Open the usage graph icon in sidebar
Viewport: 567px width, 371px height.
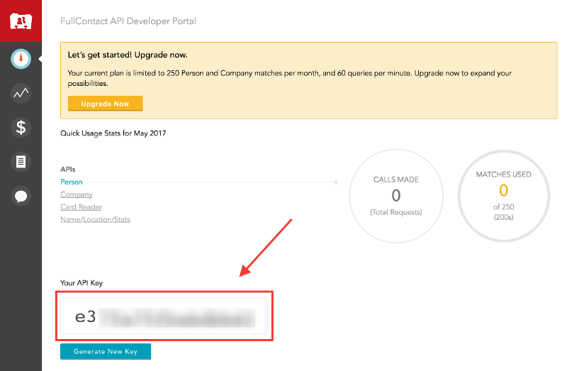click(21, 93)
